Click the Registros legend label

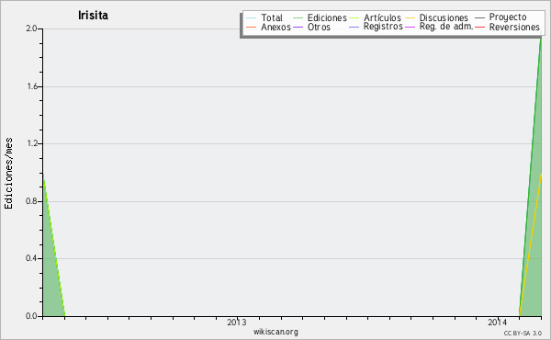point(383,27)
